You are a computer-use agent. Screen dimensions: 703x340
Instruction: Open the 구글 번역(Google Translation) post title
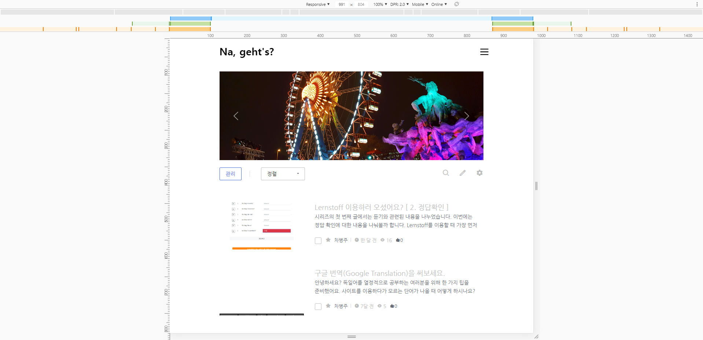point(380,273)
